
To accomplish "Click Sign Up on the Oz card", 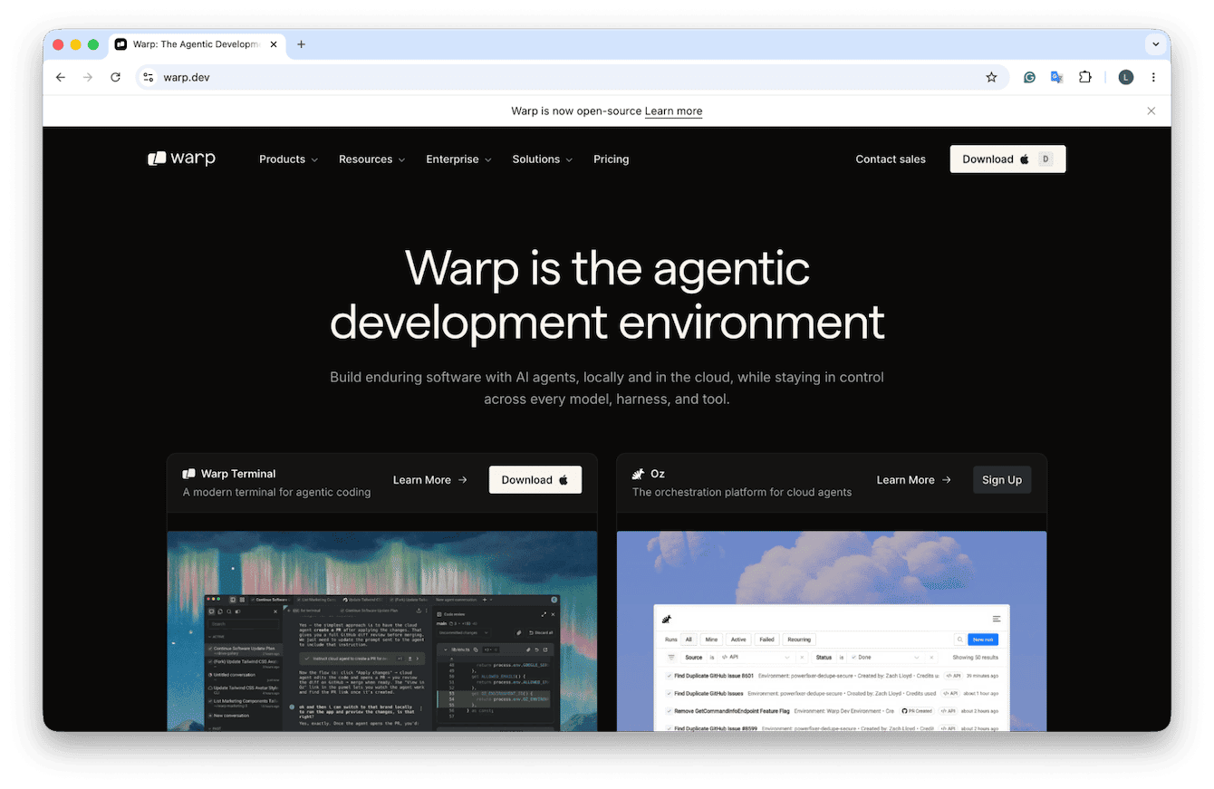I will (x=1001, y=480).
